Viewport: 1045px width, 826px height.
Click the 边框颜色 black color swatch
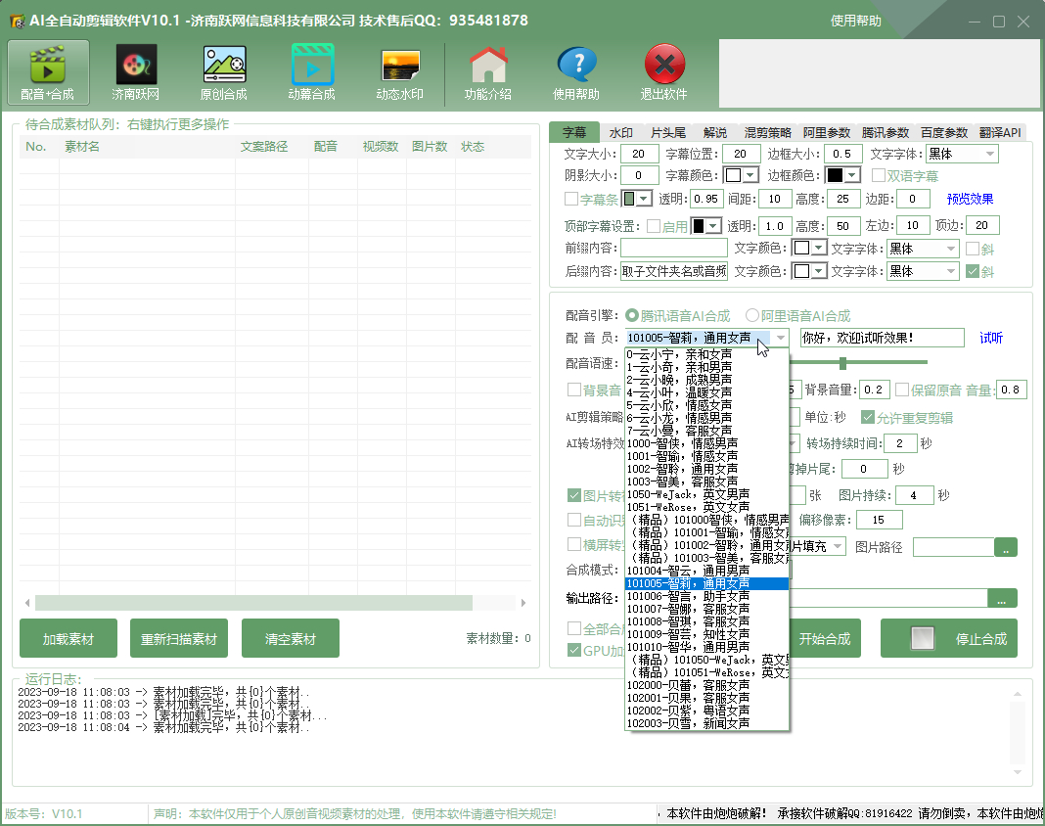click(x=835, y=175)
